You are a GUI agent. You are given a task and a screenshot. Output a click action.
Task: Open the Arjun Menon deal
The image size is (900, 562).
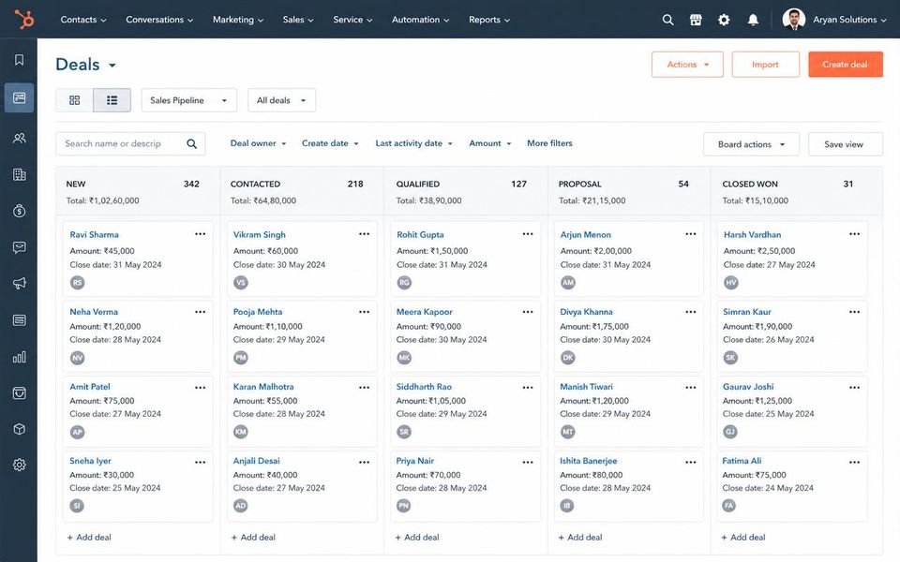[x=585, y=234]
